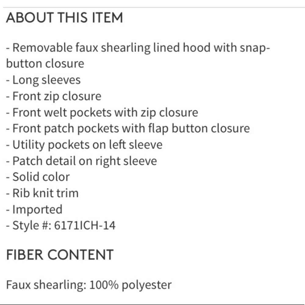Select Utility pockets on left sleeve text

click(87, 145)
